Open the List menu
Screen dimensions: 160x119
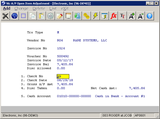[53, 8]
